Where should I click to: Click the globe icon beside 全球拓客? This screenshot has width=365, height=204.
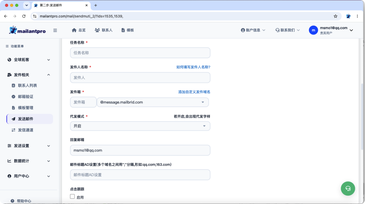click(9, 60)
